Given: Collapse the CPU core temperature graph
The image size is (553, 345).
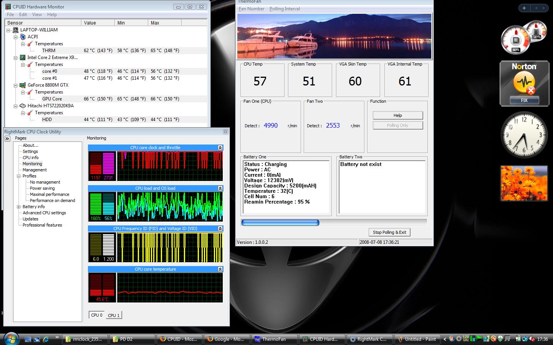Looking at the screenshot, I should tap(220, 269).
